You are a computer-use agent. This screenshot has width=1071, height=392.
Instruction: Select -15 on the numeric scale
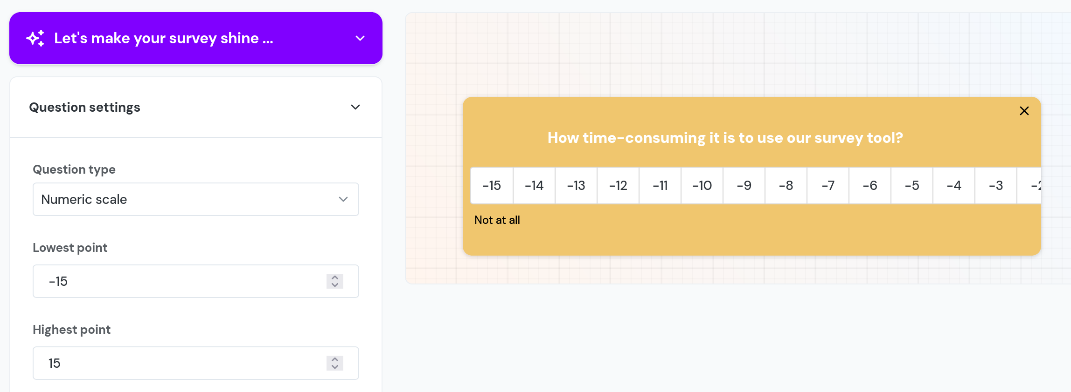tap(492, 185)
